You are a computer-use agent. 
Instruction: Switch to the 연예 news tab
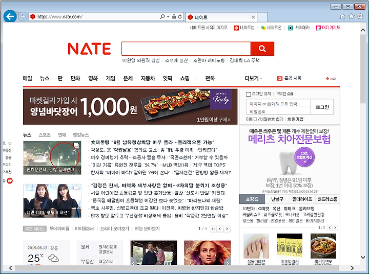point(62,135)
